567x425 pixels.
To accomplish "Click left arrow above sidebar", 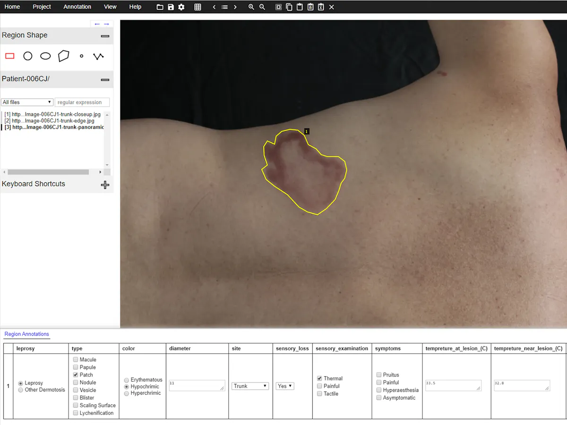I will click(97, 24).
